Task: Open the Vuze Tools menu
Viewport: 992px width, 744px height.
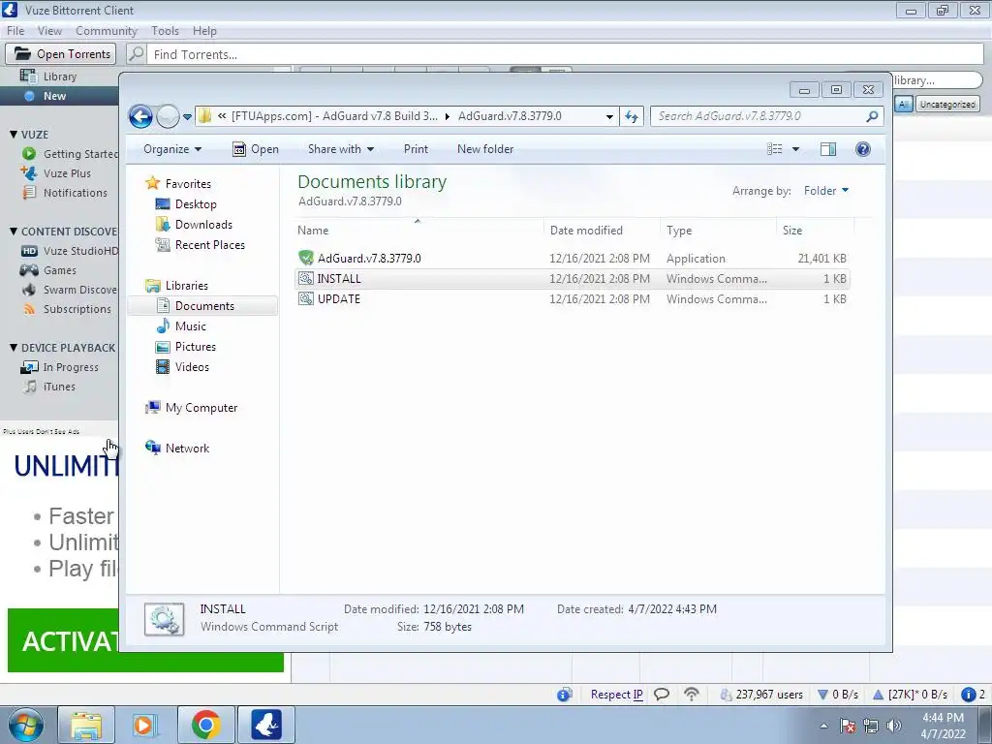Action: pos(165,31)
